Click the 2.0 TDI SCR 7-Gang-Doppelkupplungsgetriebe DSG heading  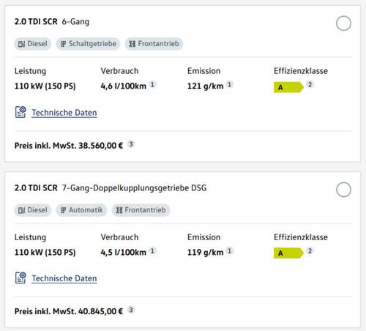point(111,188)
